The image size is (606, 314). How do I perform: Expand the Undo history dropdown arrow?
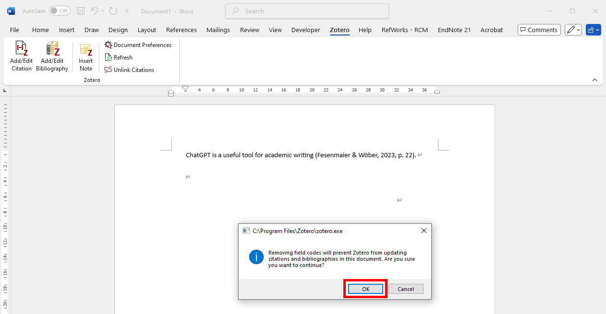pyautogui.click(x=103, y=11)
